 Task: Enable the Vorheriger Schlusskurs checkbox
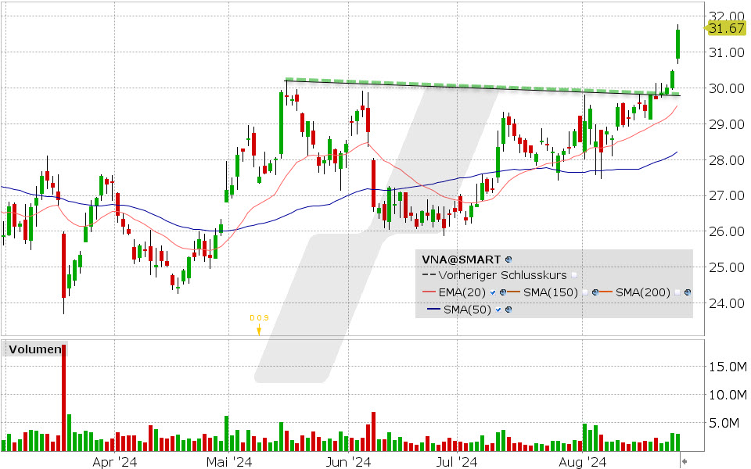point(574,276)
